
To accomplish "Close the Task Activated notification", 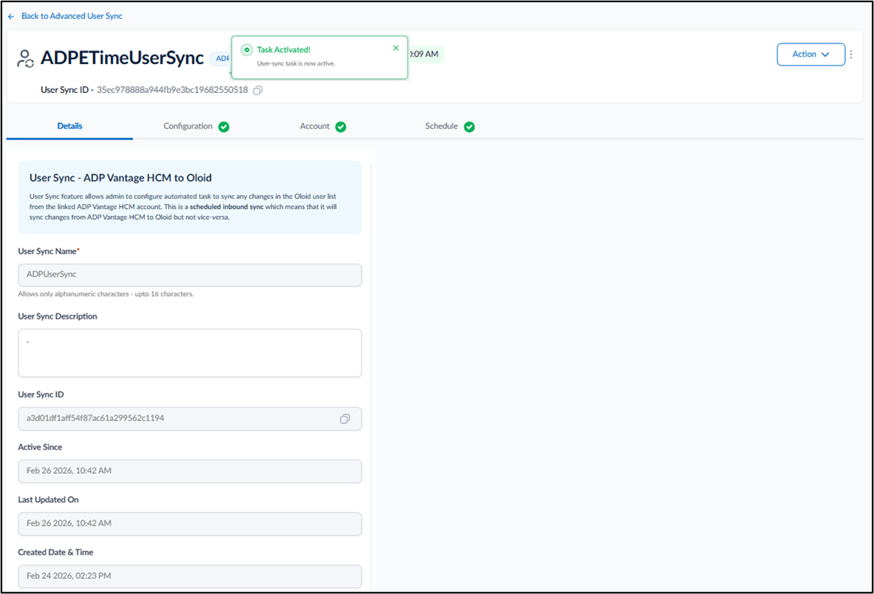I will pyautogui.click(x=395, y=48).
